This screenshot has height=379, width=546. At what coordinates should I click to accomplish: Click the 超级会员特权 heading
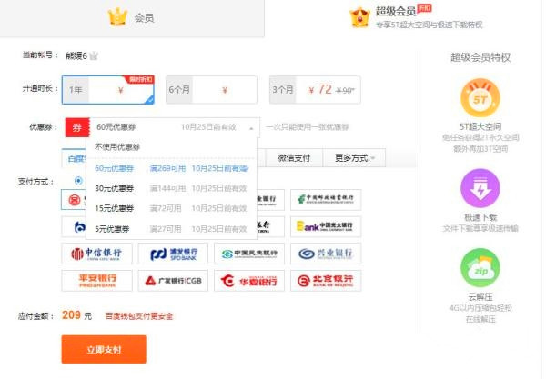click(x=480, y=57)
